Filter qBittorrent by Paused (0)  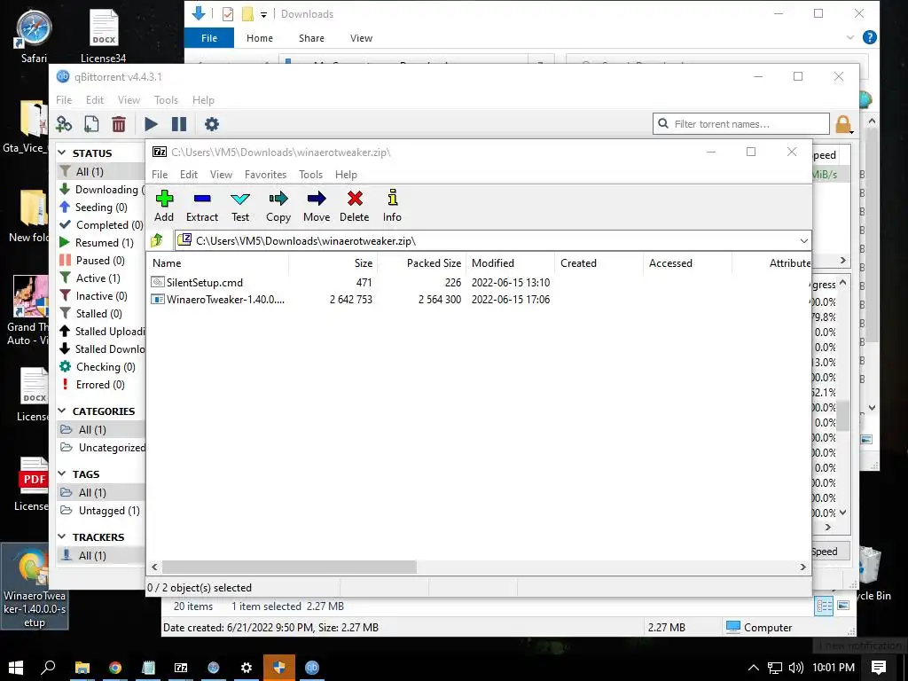click(100, 261)
